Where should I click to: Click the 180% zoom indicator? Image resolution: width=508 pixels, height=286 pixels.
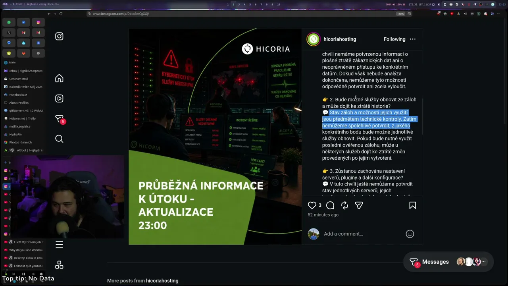click(400, 14)
